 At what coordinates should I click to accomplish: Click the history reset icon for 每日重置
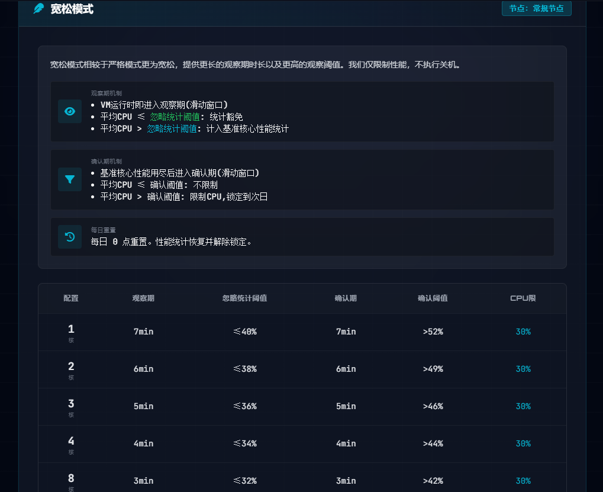70,237
